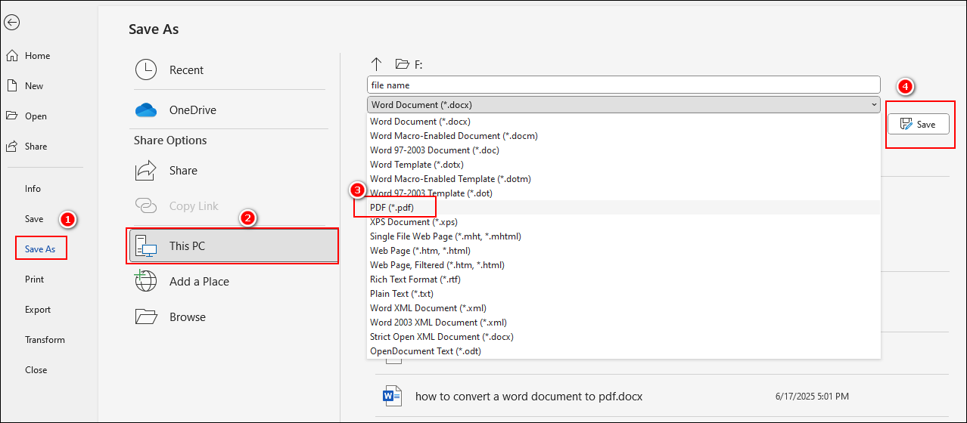Viewport: 967px width, 423px height.
Task: Choose Rich Text Format (*.rtf)
Action: pos(623,279)
